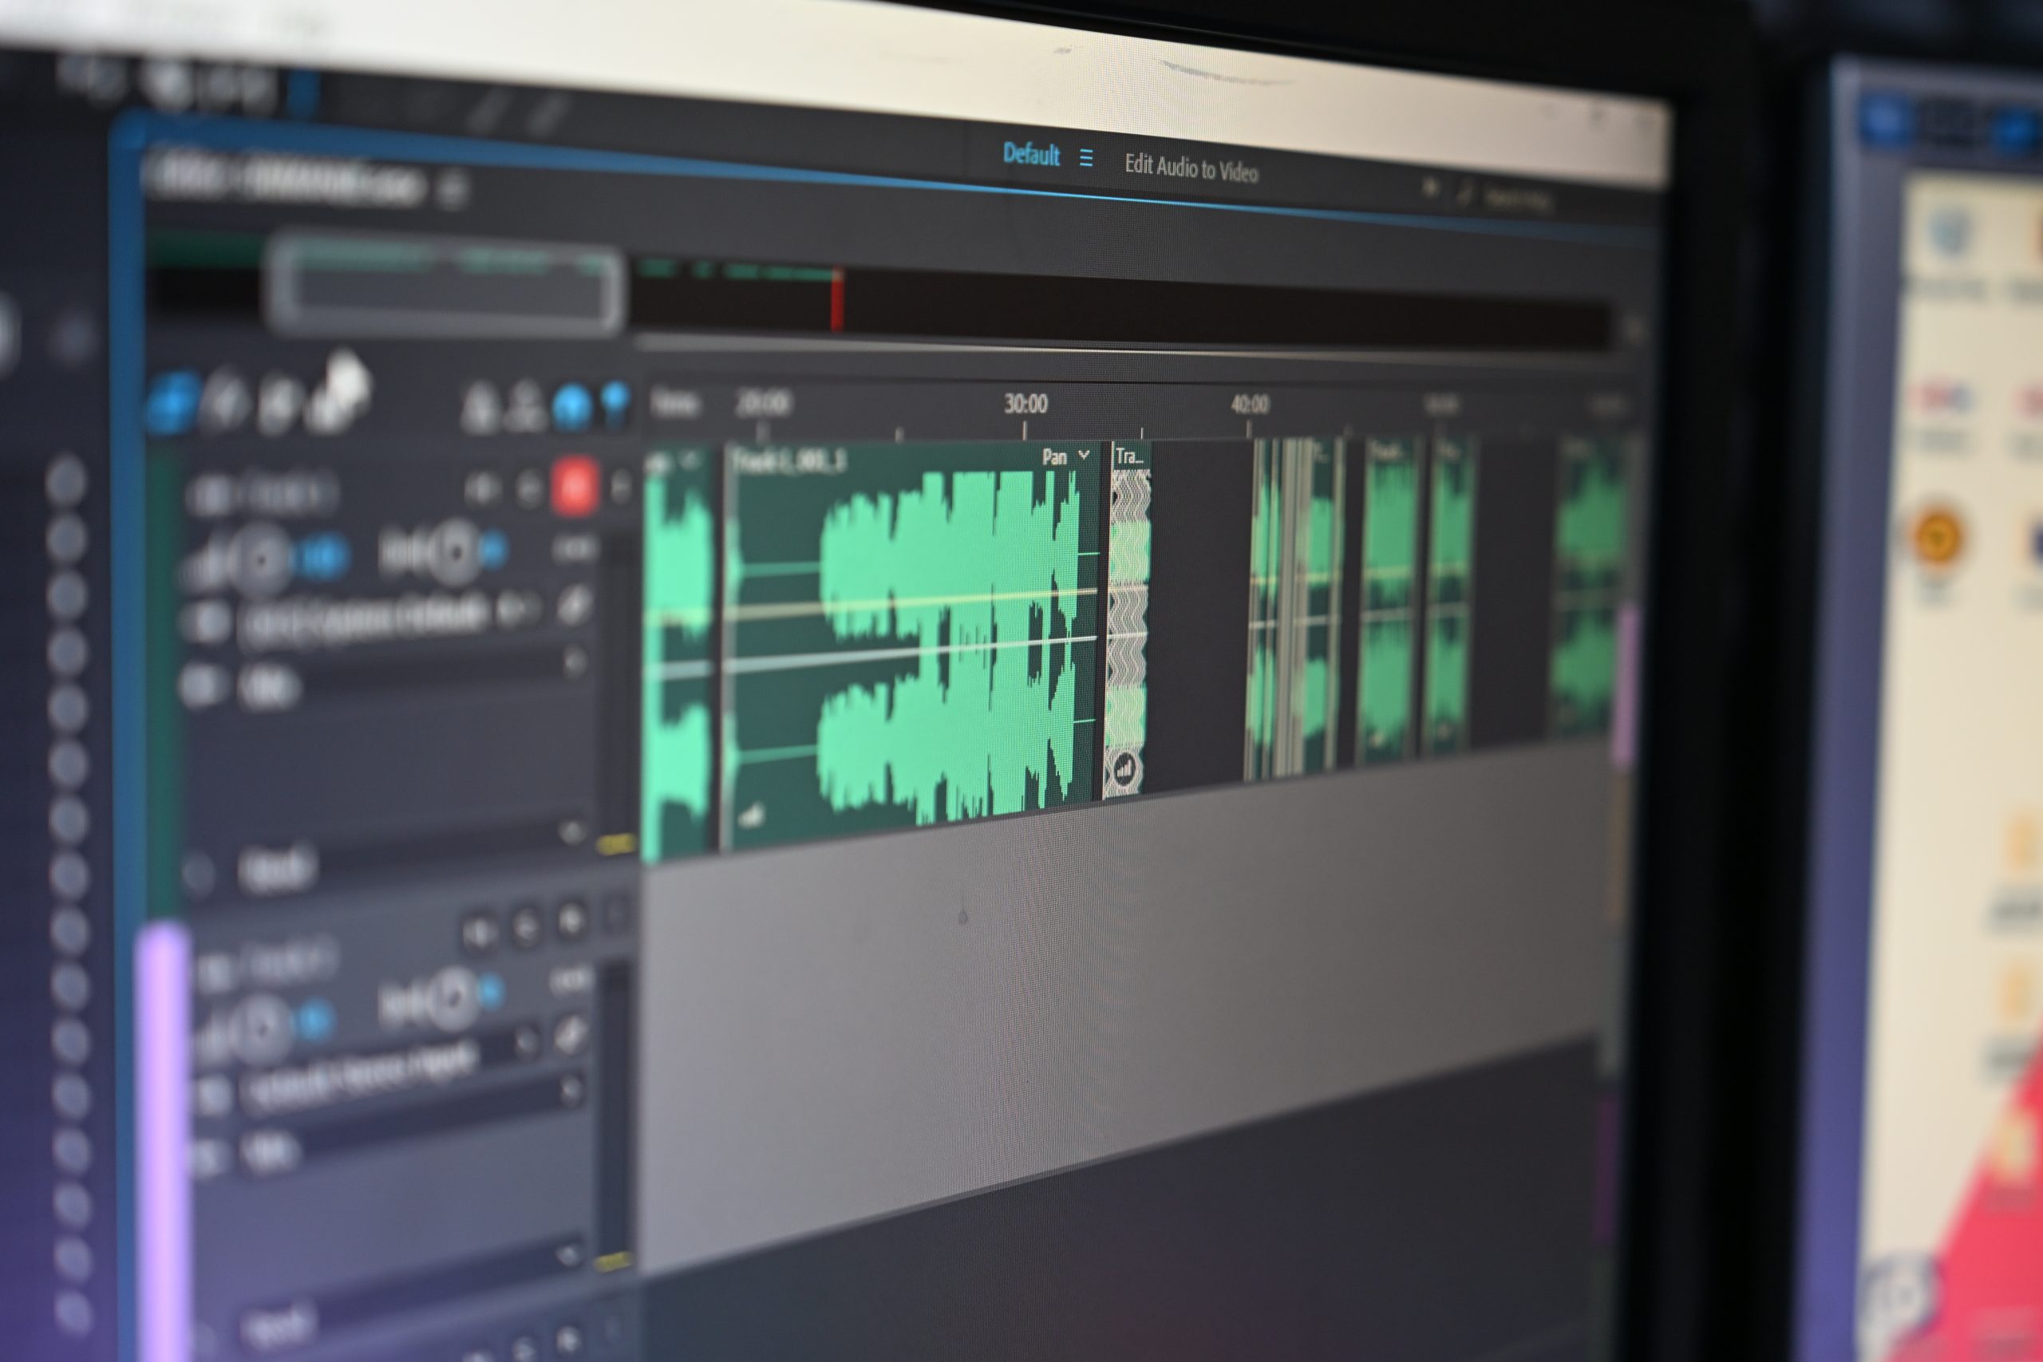
Task: Switch track controls to the Effects view
Action: 226,402
